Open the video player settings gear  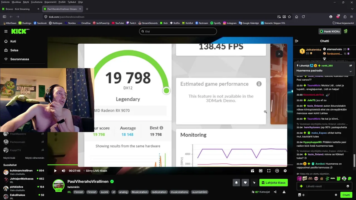coord(285,171)
